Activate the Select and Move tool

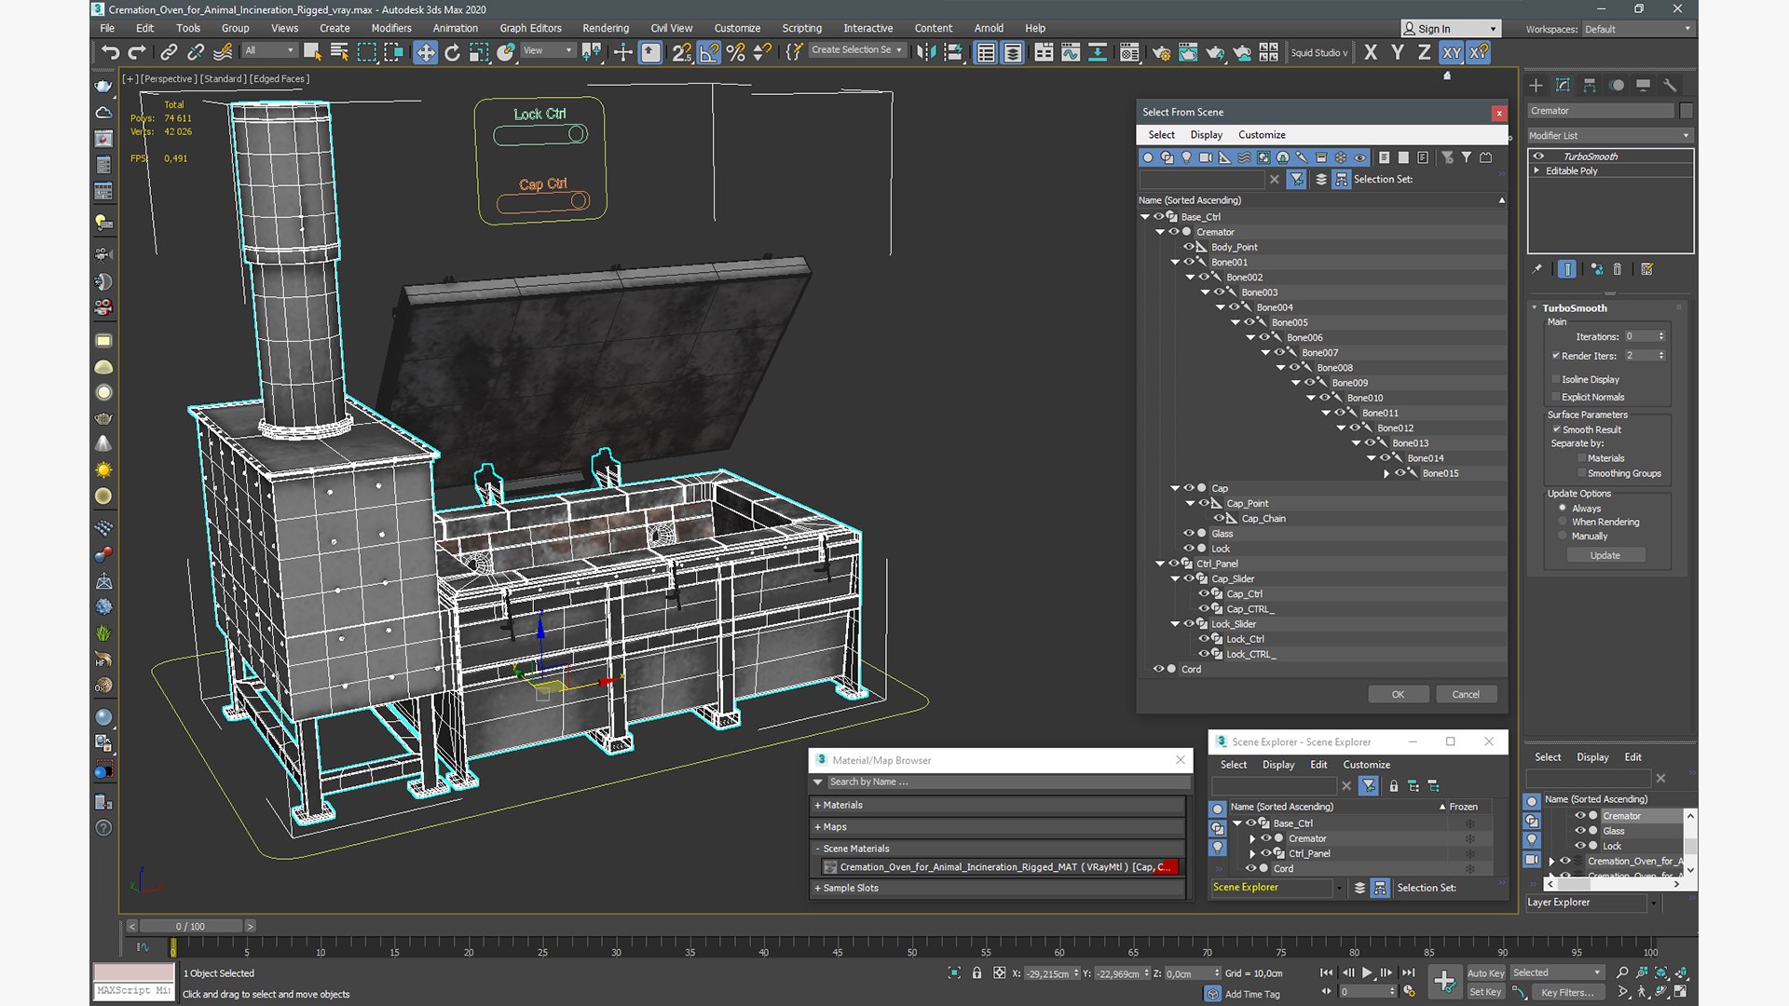425,52
